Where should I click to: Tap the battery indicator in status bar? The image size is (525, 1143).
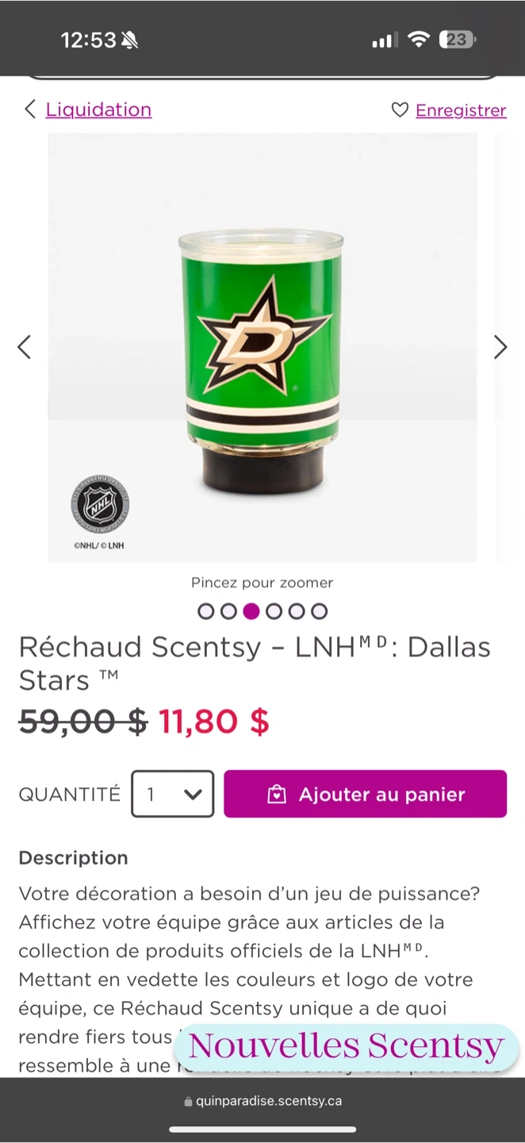pyautogui.click(x=458, y=40)
